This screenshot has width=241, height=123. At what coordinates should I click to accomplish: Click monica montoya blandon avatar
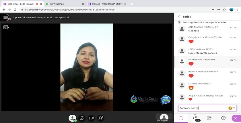tap(182, 73)
